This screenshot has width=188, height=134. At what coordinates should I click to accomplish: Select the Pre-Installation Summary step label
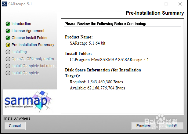coord(33,45)
